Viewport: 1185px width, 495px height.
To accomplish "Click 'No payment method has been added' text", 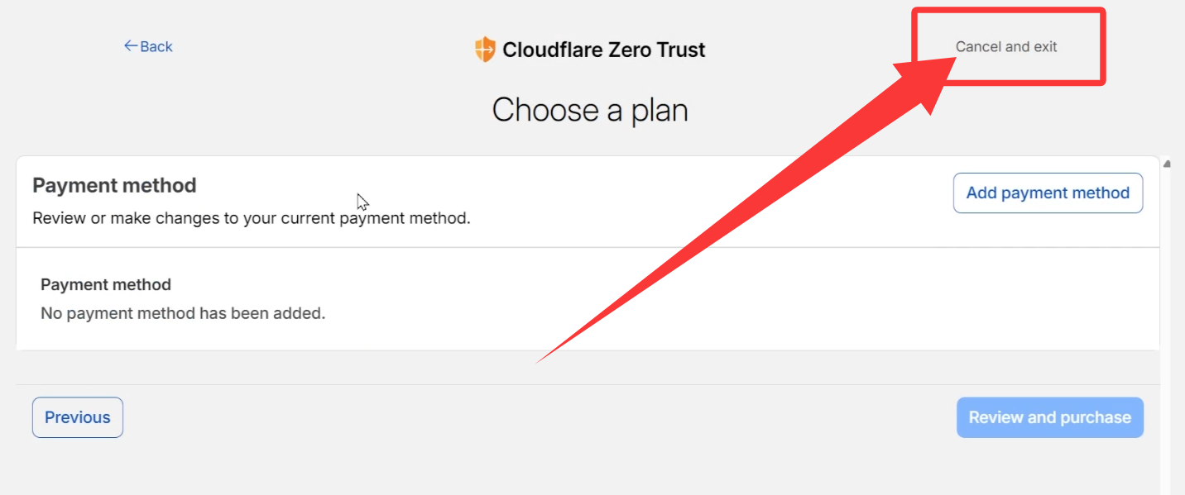I will click(183, 314).
